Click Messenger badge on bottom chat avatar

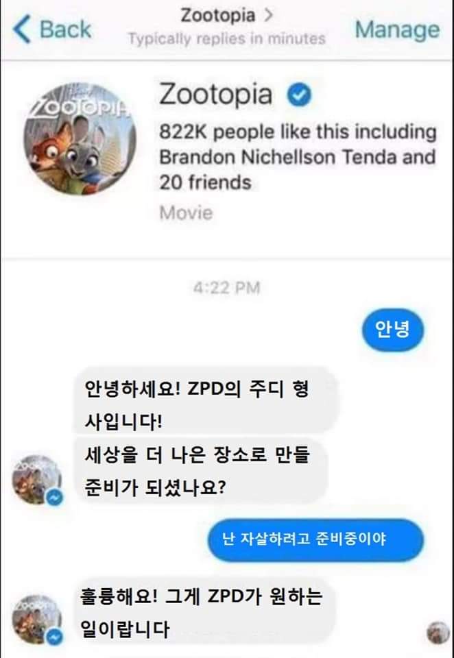pos(54,637)
